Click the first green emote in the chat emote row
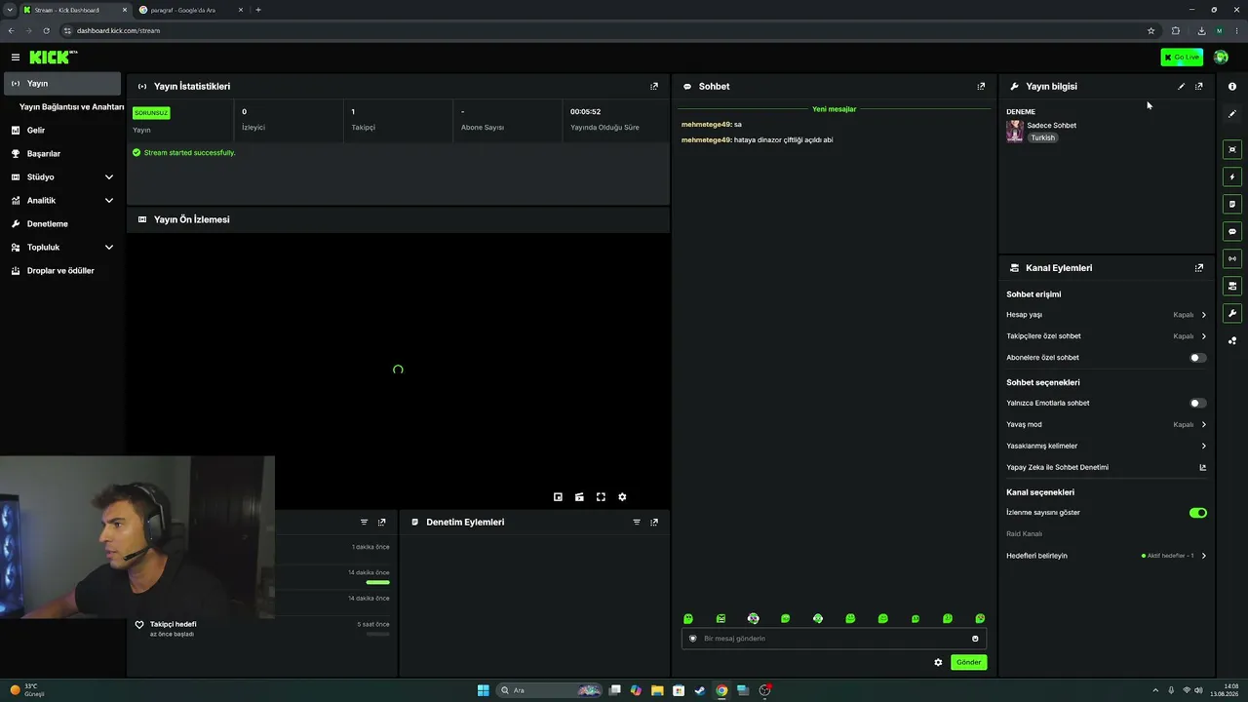The height and width of the screenshot is (702, 1248). tap(688, 618)
